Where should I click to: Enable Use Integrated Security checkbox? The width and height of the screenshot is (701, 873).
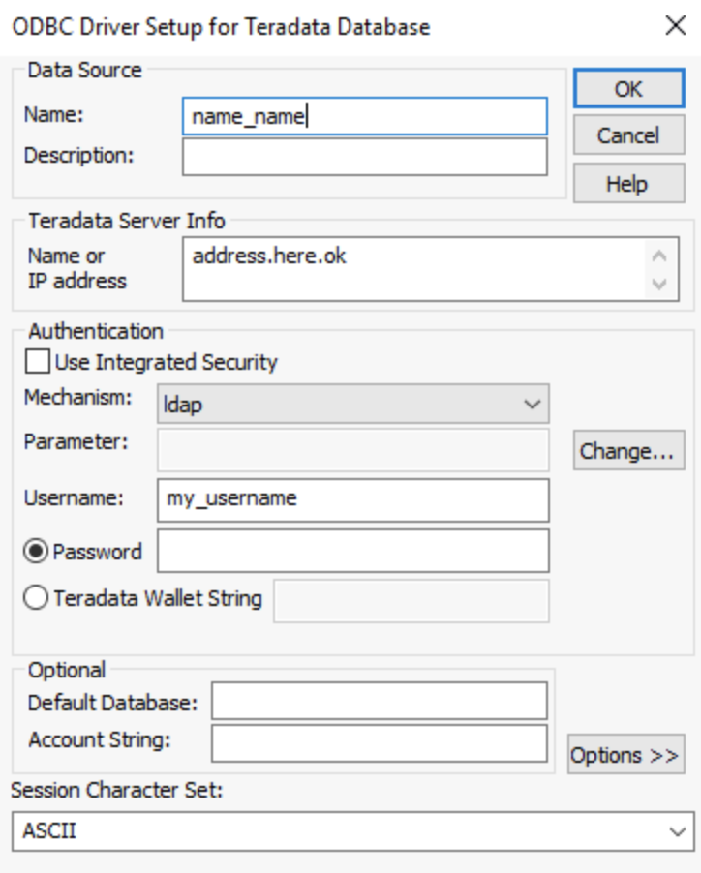40,363
